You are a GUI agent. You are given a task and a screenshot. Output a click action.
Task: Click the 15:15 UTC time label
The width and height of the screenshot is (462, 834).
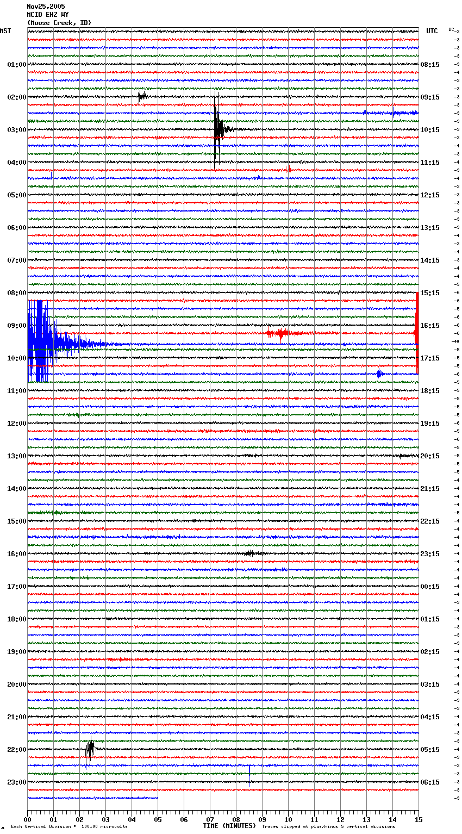pos(430,293)
